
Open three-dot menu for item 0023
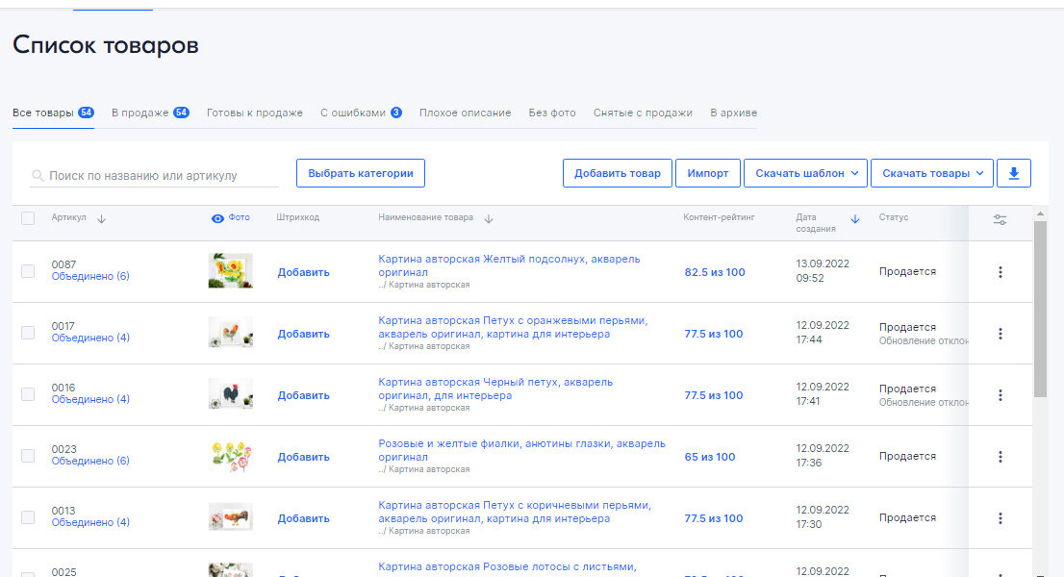click(1001, 457)
